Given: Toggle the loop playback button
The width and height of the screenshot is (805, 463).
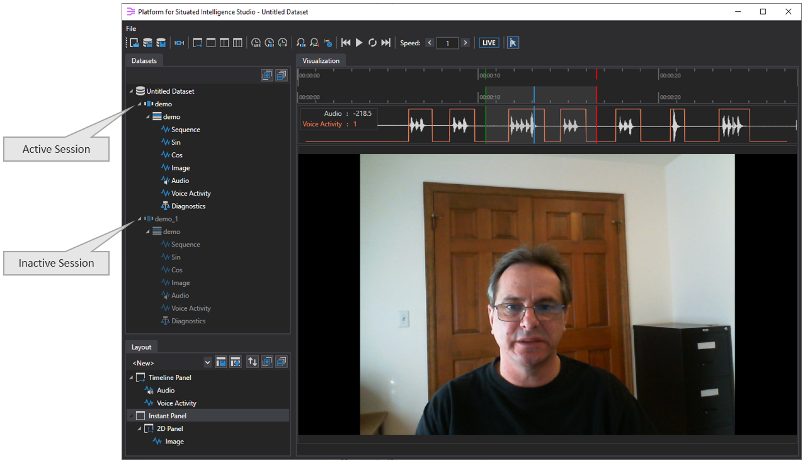Looking at the screenshot, I should click(x=372, y=43).
